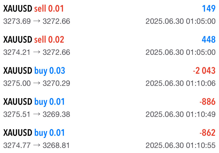Select the timestamp beside the 448 profit

pos(180,52)
